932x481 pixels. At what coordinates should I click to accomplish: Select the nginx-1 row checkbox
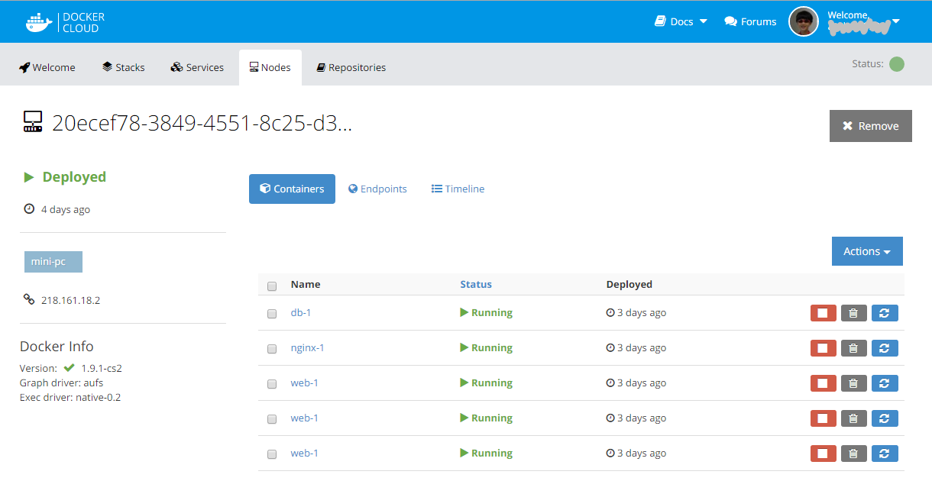point(272,349)
